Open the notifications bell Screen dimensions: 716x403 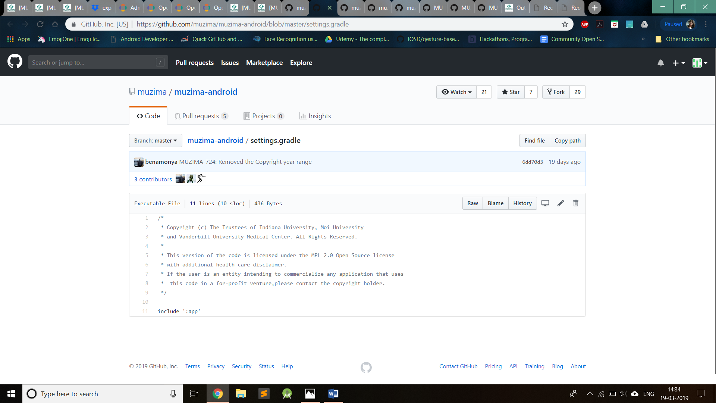point(661,63)
